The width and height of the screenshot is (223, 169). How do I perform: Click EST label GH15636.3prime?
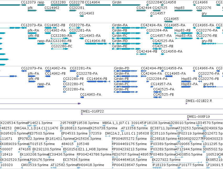click(88, 139)
